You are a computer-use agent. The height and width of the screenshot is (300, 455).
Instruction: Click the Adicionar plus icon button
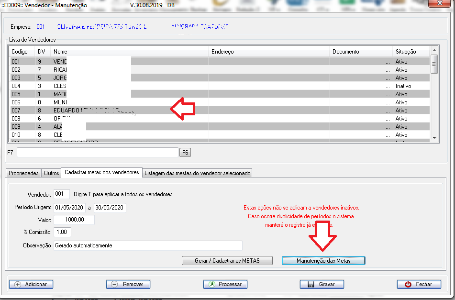(x=31, y=284)
